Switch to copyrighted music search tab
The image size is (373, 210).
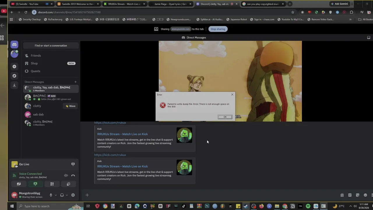(x=263, y=4)
